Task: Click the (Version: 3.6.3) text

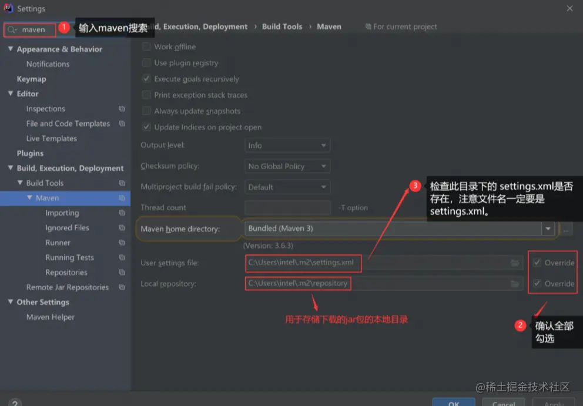Action: [x=268, y=246]
